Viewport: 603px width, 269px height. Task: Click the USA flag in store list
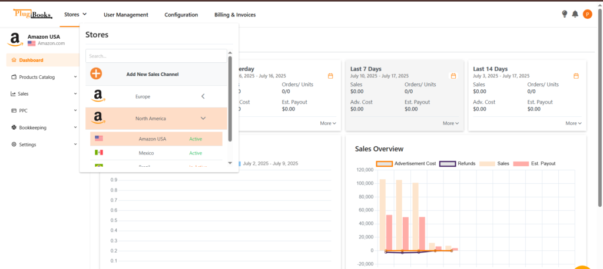point(99,138)
